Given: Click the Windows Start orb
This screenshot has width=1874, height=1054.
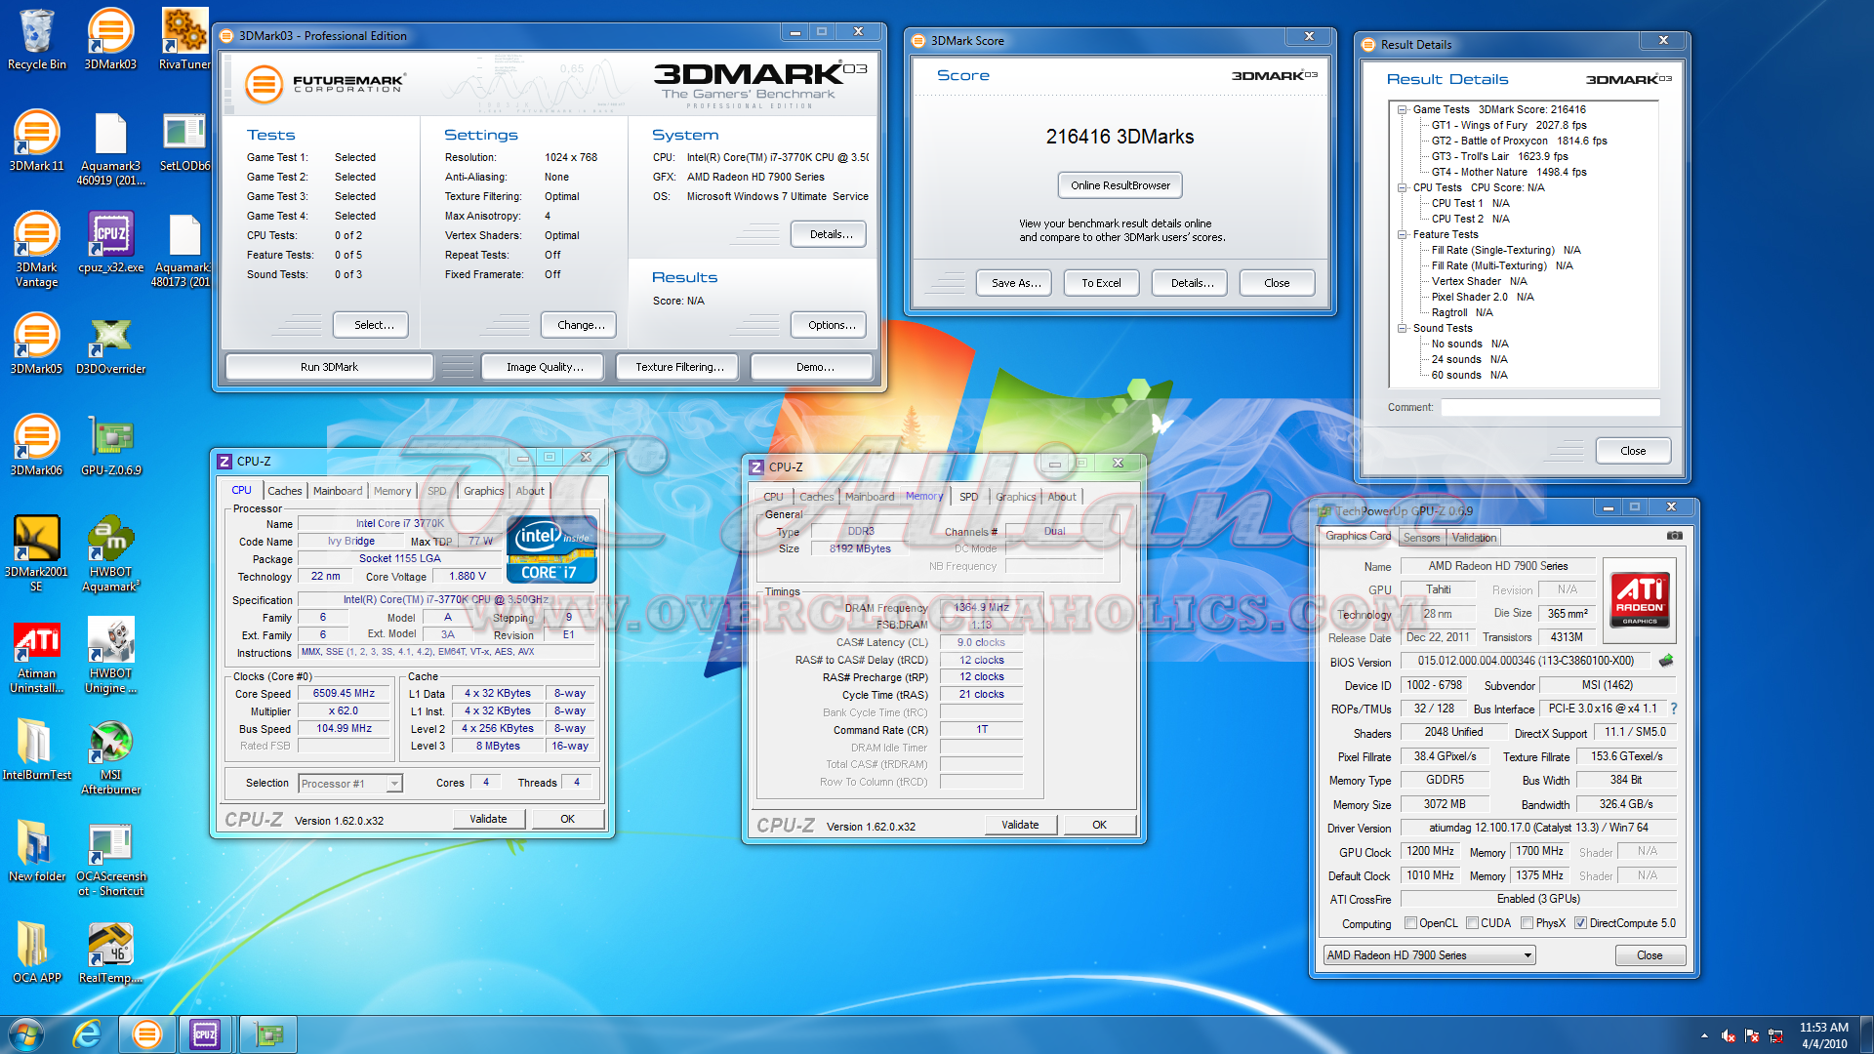Looking at the screenshot, I should coord(26,1034).
